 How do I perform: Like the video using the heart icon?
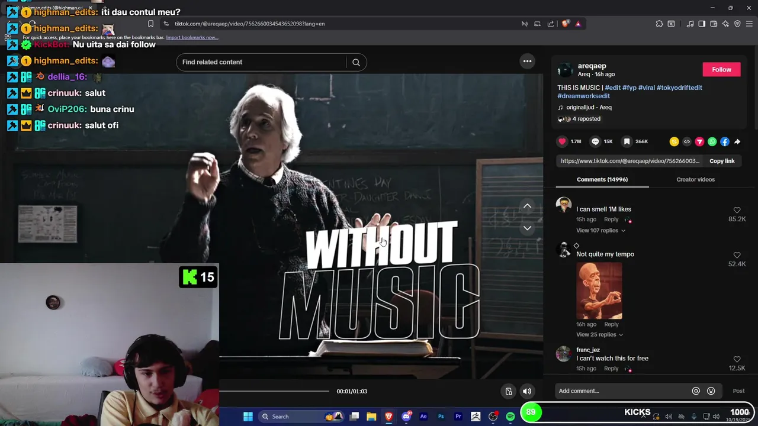(x=562, y=141)
